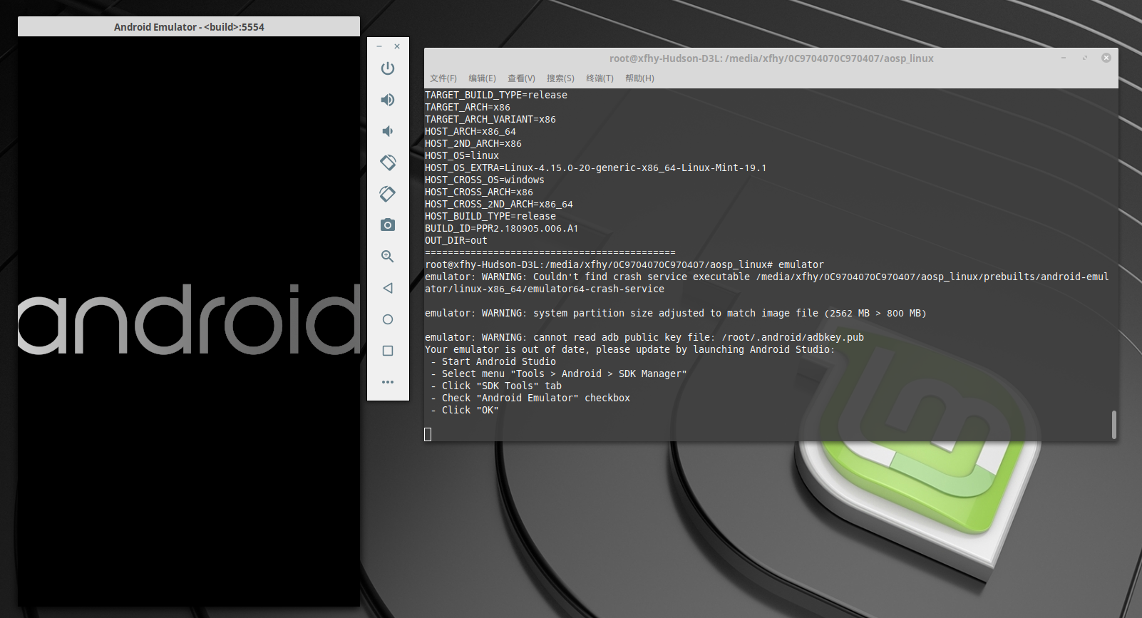Click the terminal vertical scrollbar thumb
Screen dimensions: 1142x618
click(x=1113, y=424)
